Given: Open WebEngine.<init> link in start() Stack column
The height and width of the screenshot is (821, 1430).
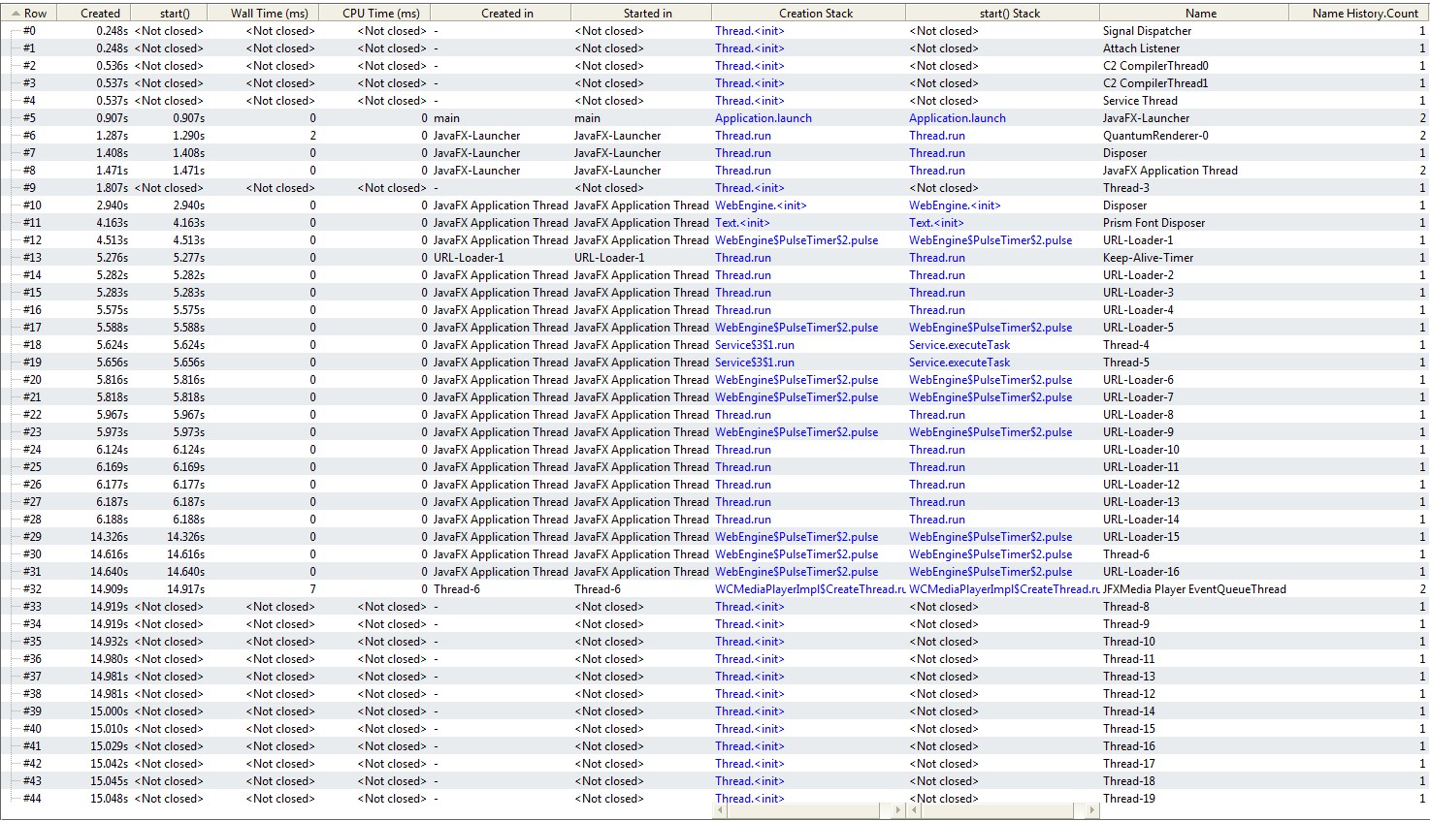Looking at the screenshot, I should pyautogui.click(x=954, y=205).
